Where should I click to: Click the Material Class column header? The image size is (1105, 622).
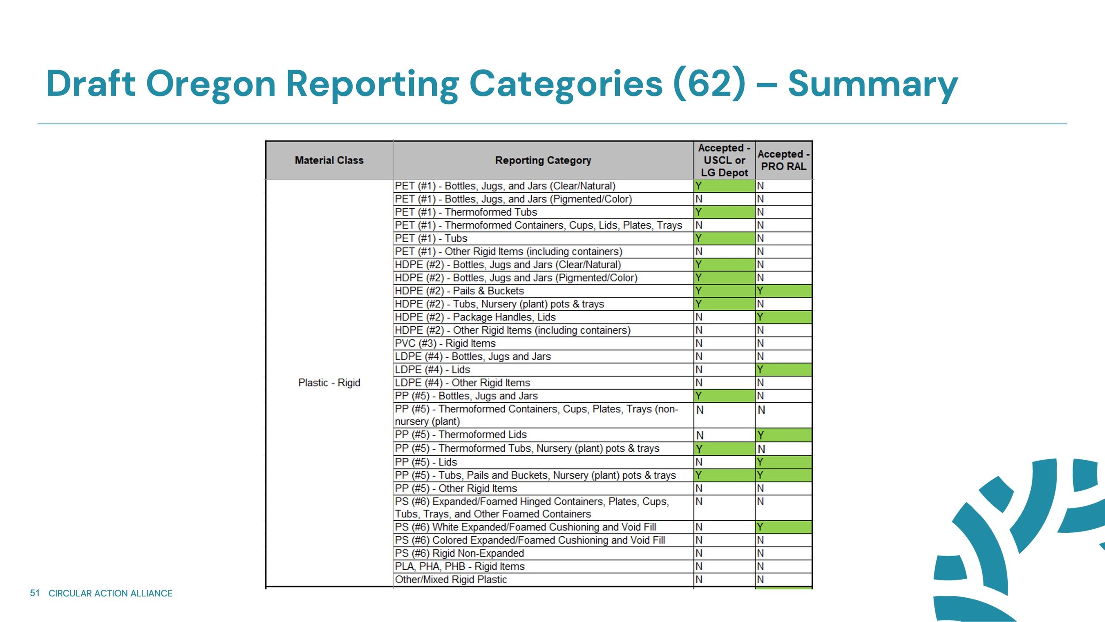[329, 160]
